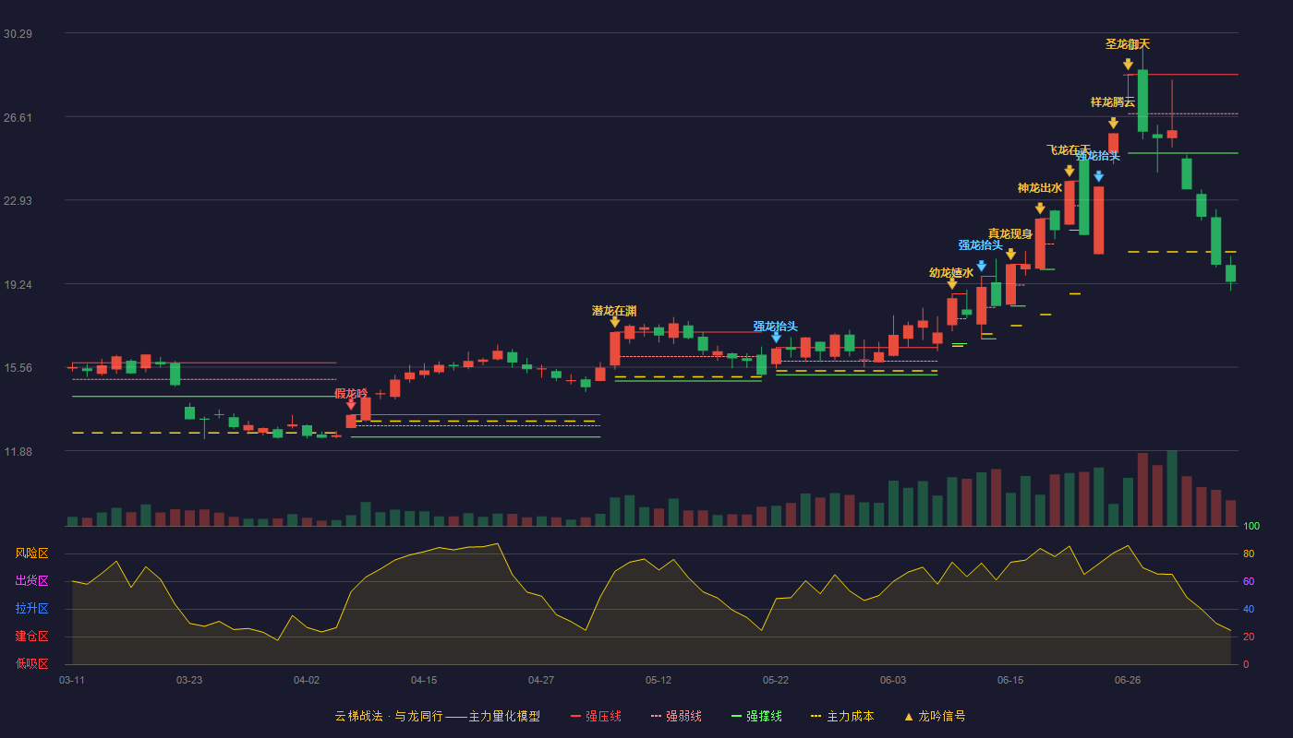Click the 圣龙御天 signal text label
Image resolution: width=1293 pixels, height=738 pixels.
[x=1128, y=44]
